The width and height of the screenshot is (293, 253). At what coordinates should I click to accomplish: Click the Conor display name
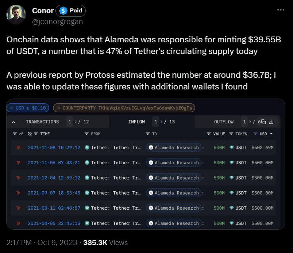[43, 11]
